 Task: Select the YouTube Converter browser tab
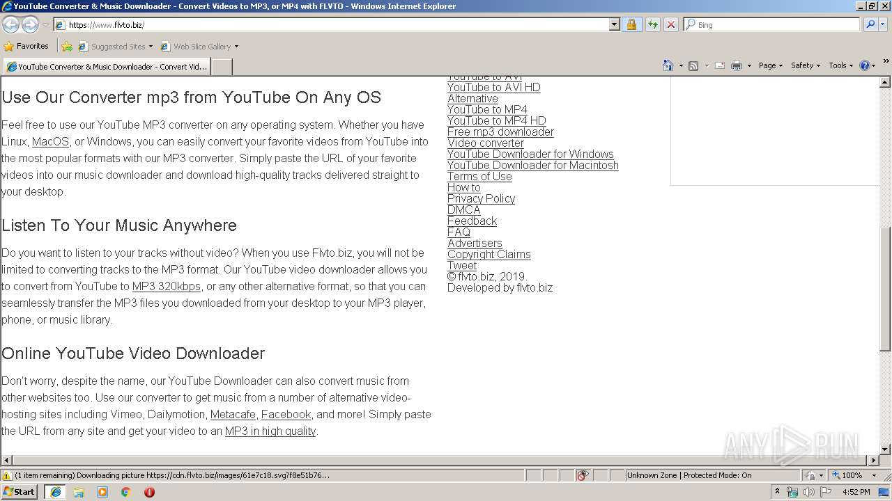[107, 67]
